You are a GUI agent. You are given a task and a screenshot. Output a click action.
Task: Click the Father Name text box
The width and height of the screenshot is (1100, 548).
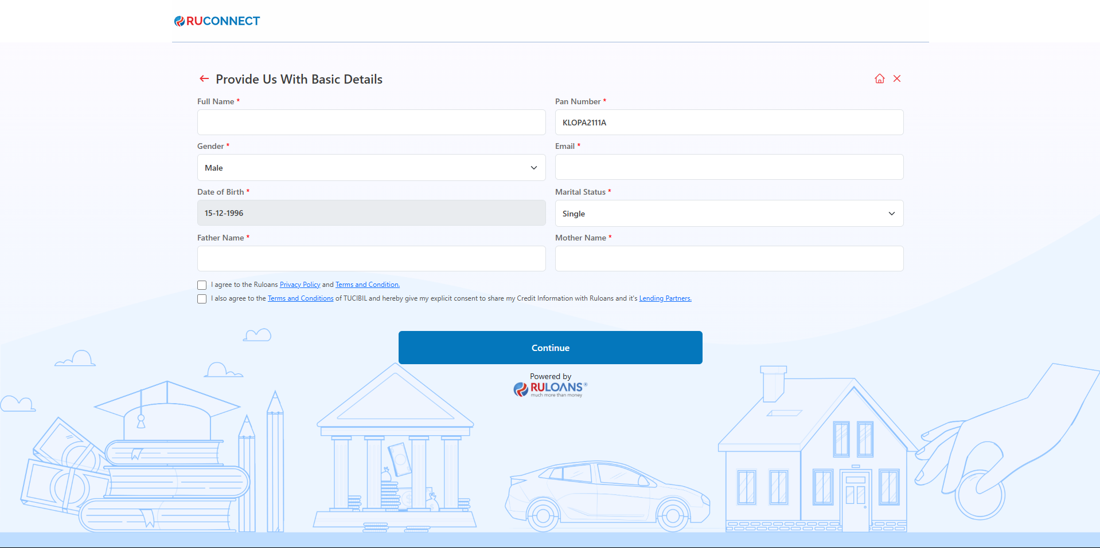point(371,259)
